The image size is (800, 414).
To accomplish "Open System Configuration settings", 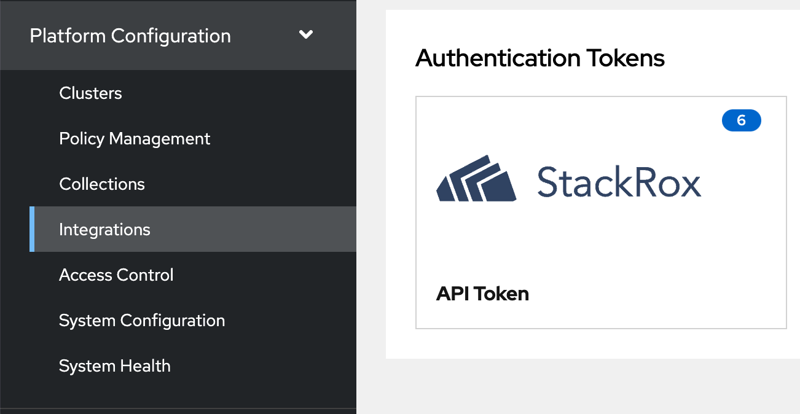I will [142, 321].
